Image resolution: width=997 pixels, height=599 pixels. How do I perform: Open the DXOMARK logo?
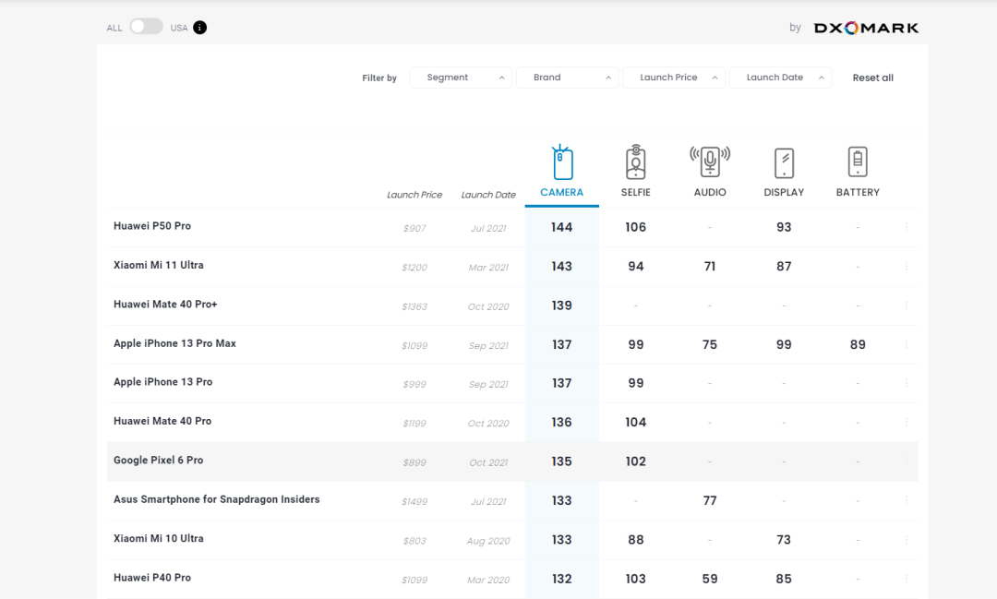tap(866, 28)
